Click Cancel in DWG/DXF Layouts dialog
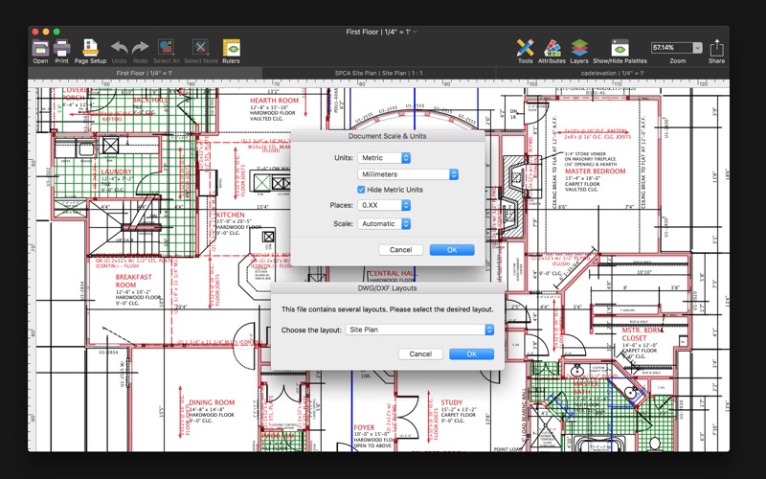The image size is (766, 479). pos(420,354)
